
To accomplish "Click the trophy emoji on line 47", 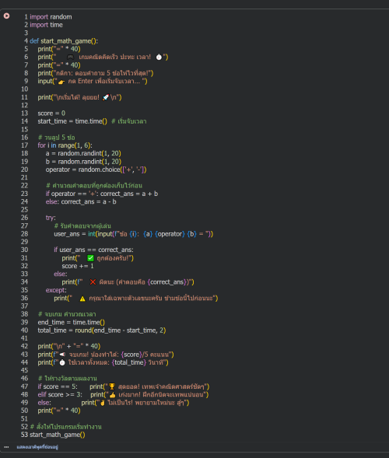I will tap(112, 386).
